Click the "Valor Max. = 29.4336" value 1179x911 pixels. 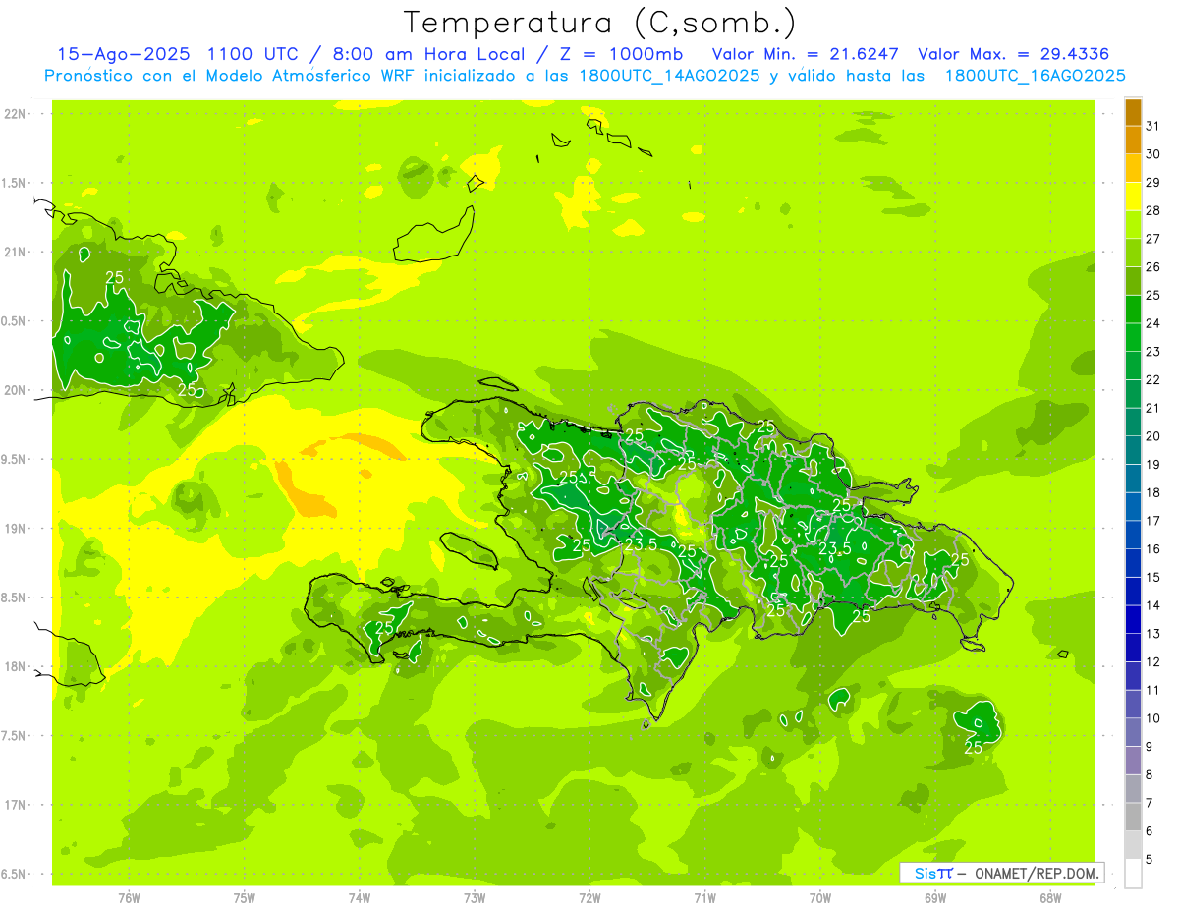(x=1013, y=54)
